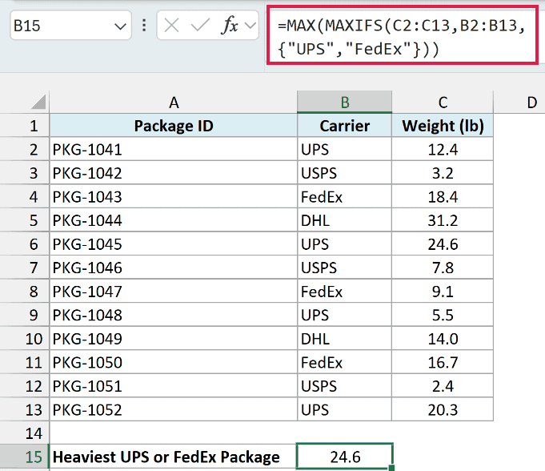Click the Select All corner triangle

pyautogui.click(x=38, y=102)
